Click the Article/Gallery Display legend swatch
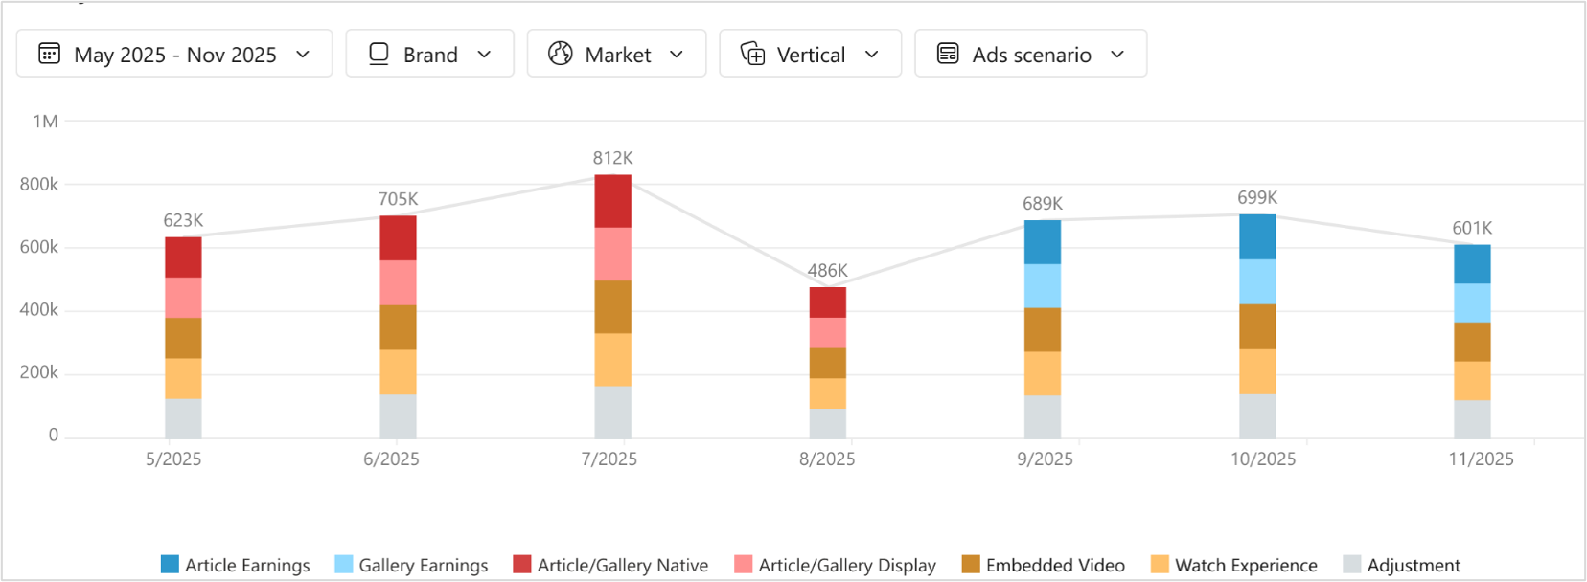Image resolution: width=1587 pixels, height=582 pixels. (x=743, y=565)
